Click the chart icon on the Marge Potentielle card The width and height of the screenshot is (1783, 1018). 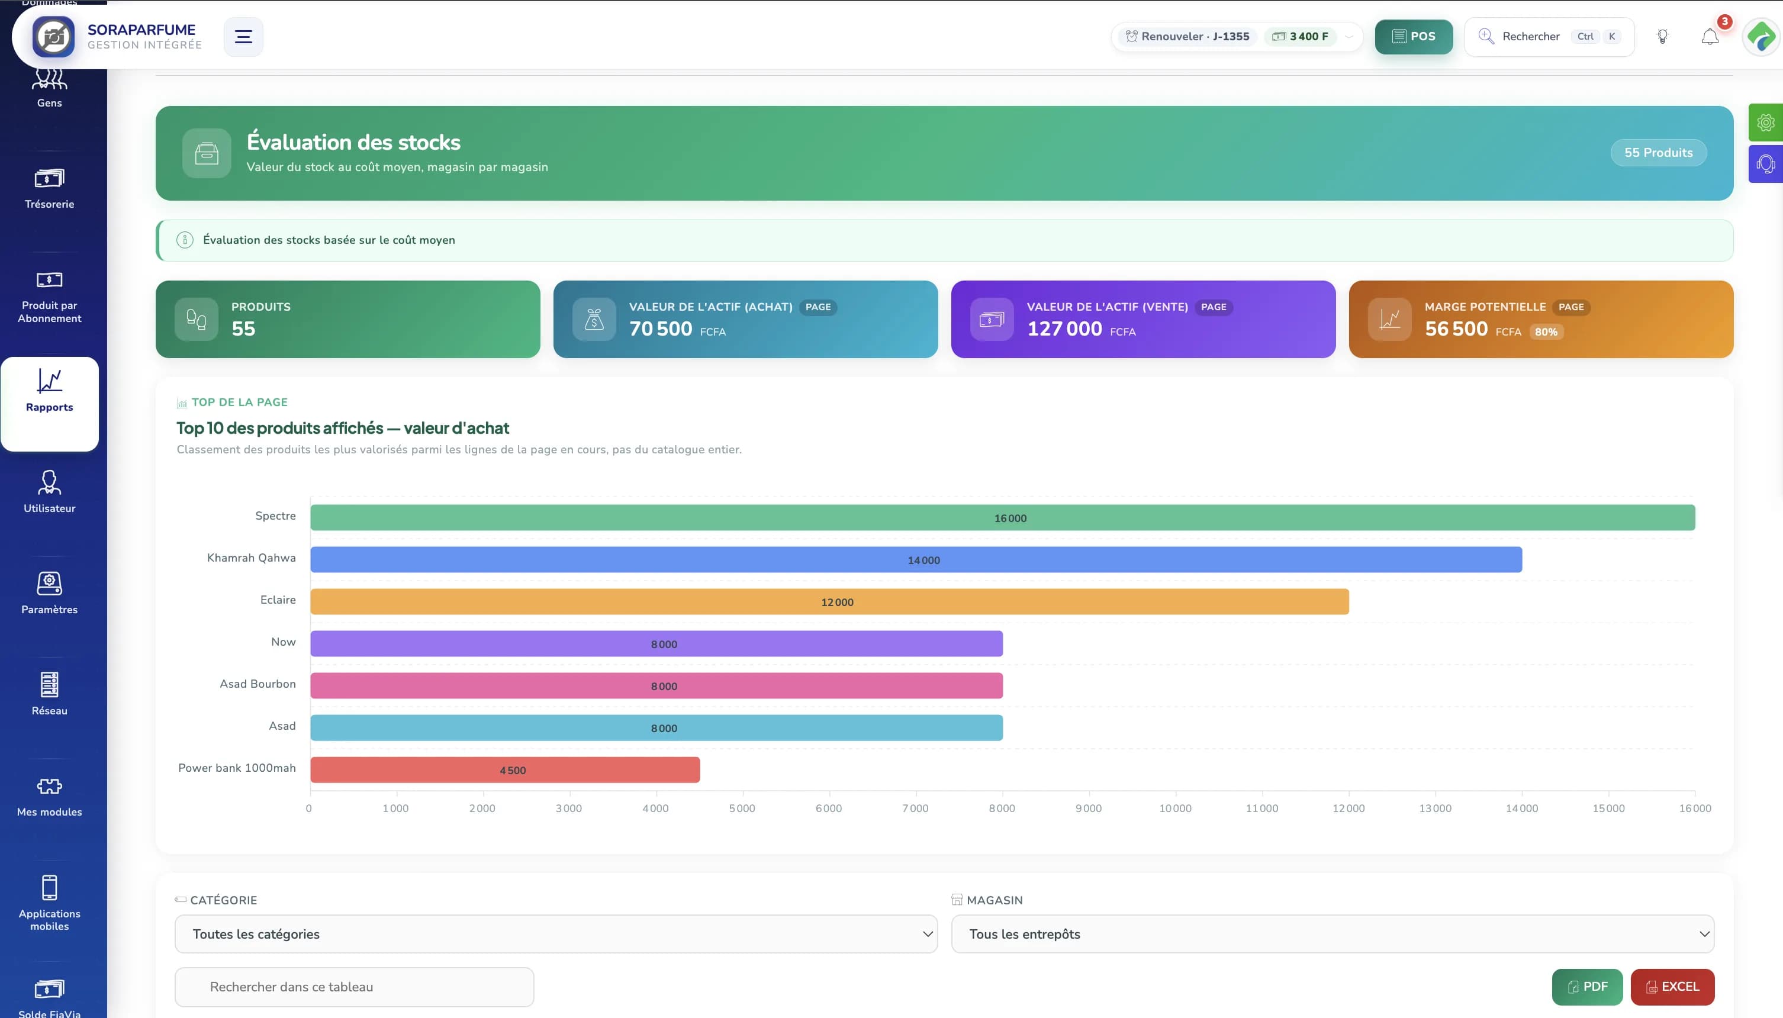click(1389, 320)
